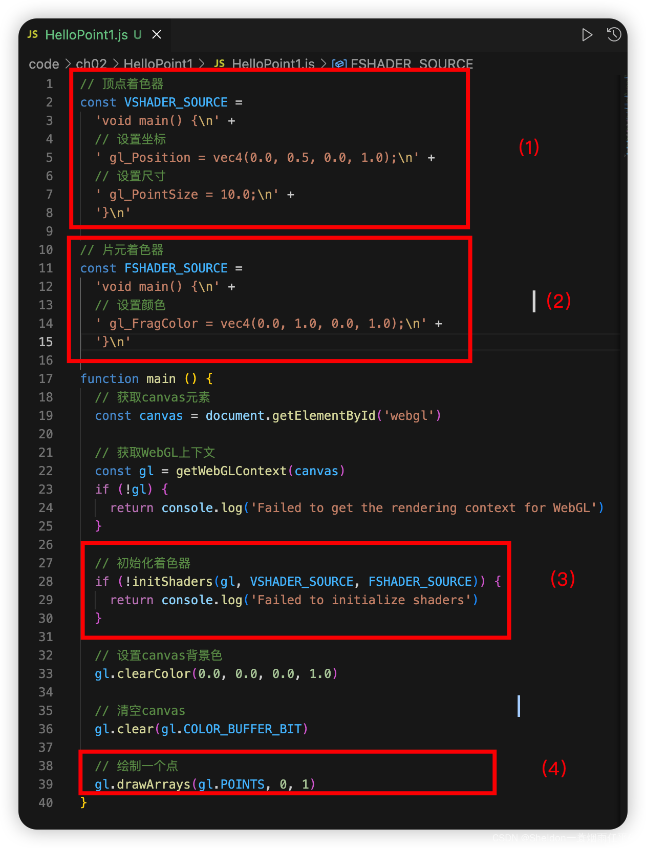Click 'code' in the breadcrumb
Screen dimensions: 646x848
pos(44,63)
